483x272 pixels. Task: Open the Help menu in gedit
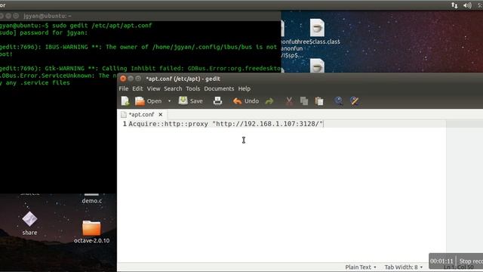[245, 88]
